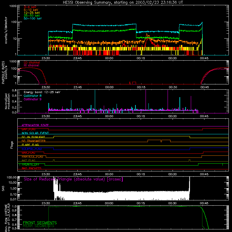Click the 1000 tick on the counts panel axis
Image resolution: width=232 pixels, height=232 pixels.
[x=13, y=6]
